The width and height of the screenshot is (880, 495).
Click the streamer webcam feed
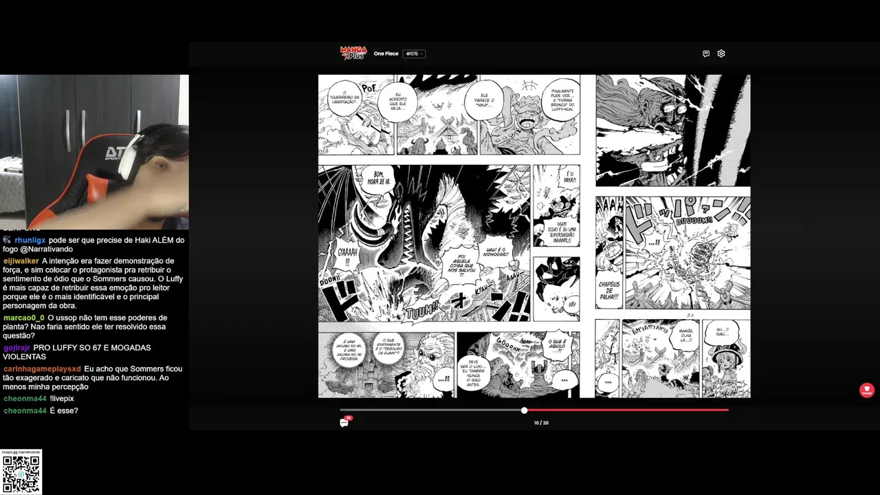point(94,152)
